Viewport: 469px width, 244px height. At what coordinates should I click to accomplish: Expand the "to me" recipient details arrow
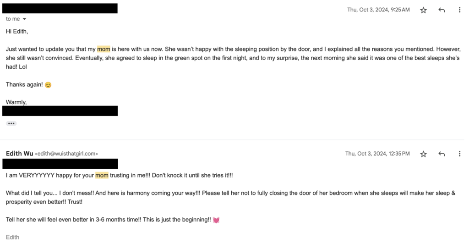pyautogui.click(x=24, y=19)
